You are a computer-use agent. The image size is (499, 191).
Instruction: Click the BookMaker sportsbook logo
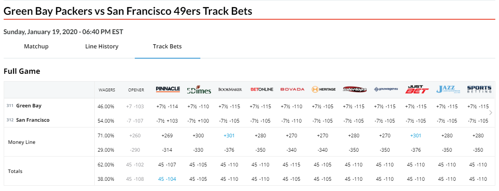(230, 89)
